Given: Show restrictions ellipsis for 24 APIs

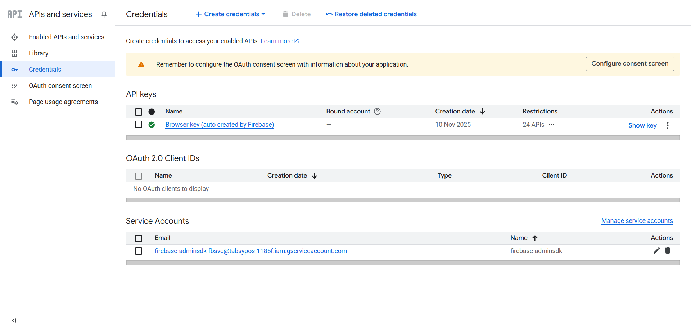Looking at the screenshot, I should (x=551, y=125).
